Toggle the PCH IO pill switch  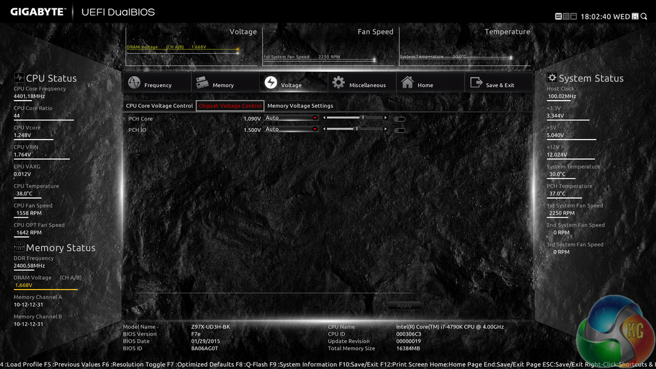pos(400,130)
